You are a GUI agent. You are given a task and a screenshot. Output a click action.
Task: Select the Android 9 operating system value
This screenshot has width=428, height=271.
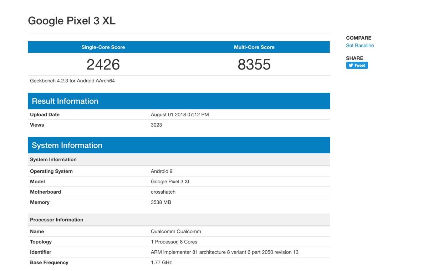[x=162, y=171]
